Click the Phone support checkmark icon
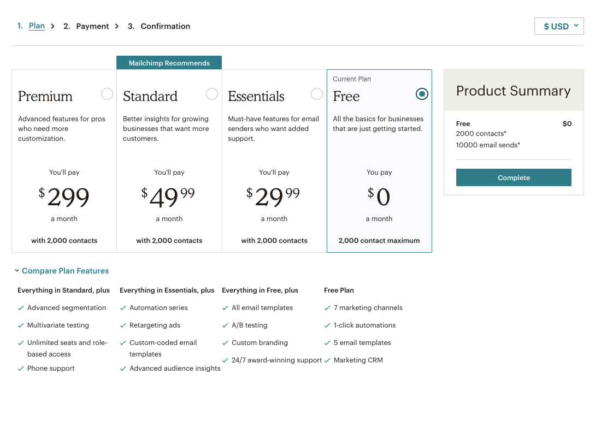This screenshot has height=422, width=601. point(21,368)
